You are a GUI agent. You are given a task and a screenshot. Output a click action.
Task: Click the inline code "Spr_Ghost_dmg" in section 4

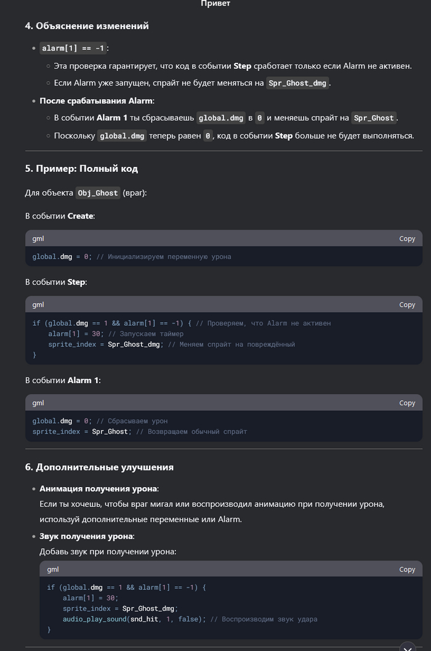(298, 83)
